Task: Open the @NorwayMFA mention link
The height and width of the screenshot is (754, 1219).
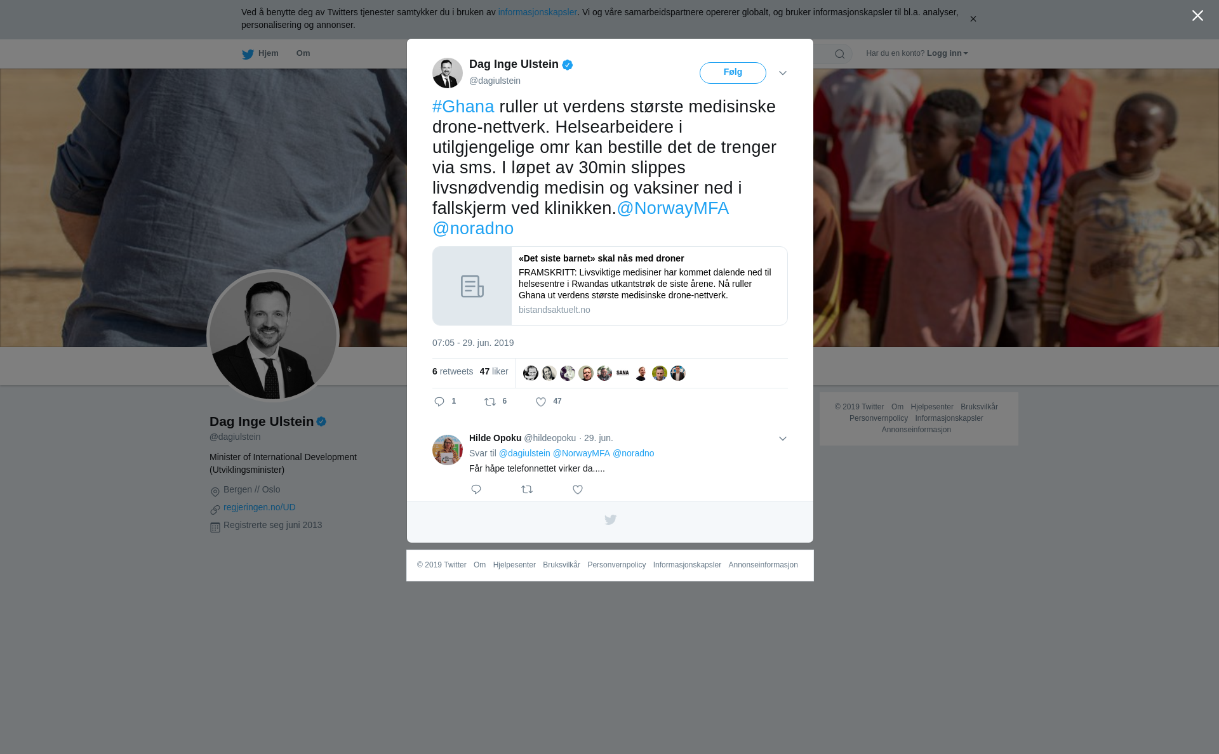Action: coord(673,208)
